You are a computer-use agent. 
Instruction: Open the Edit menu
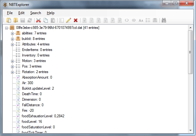tap(21, 13)
